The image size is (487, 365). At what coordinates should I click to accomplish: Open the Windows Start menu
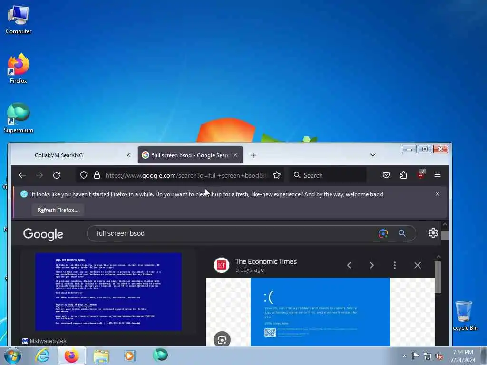13,355
